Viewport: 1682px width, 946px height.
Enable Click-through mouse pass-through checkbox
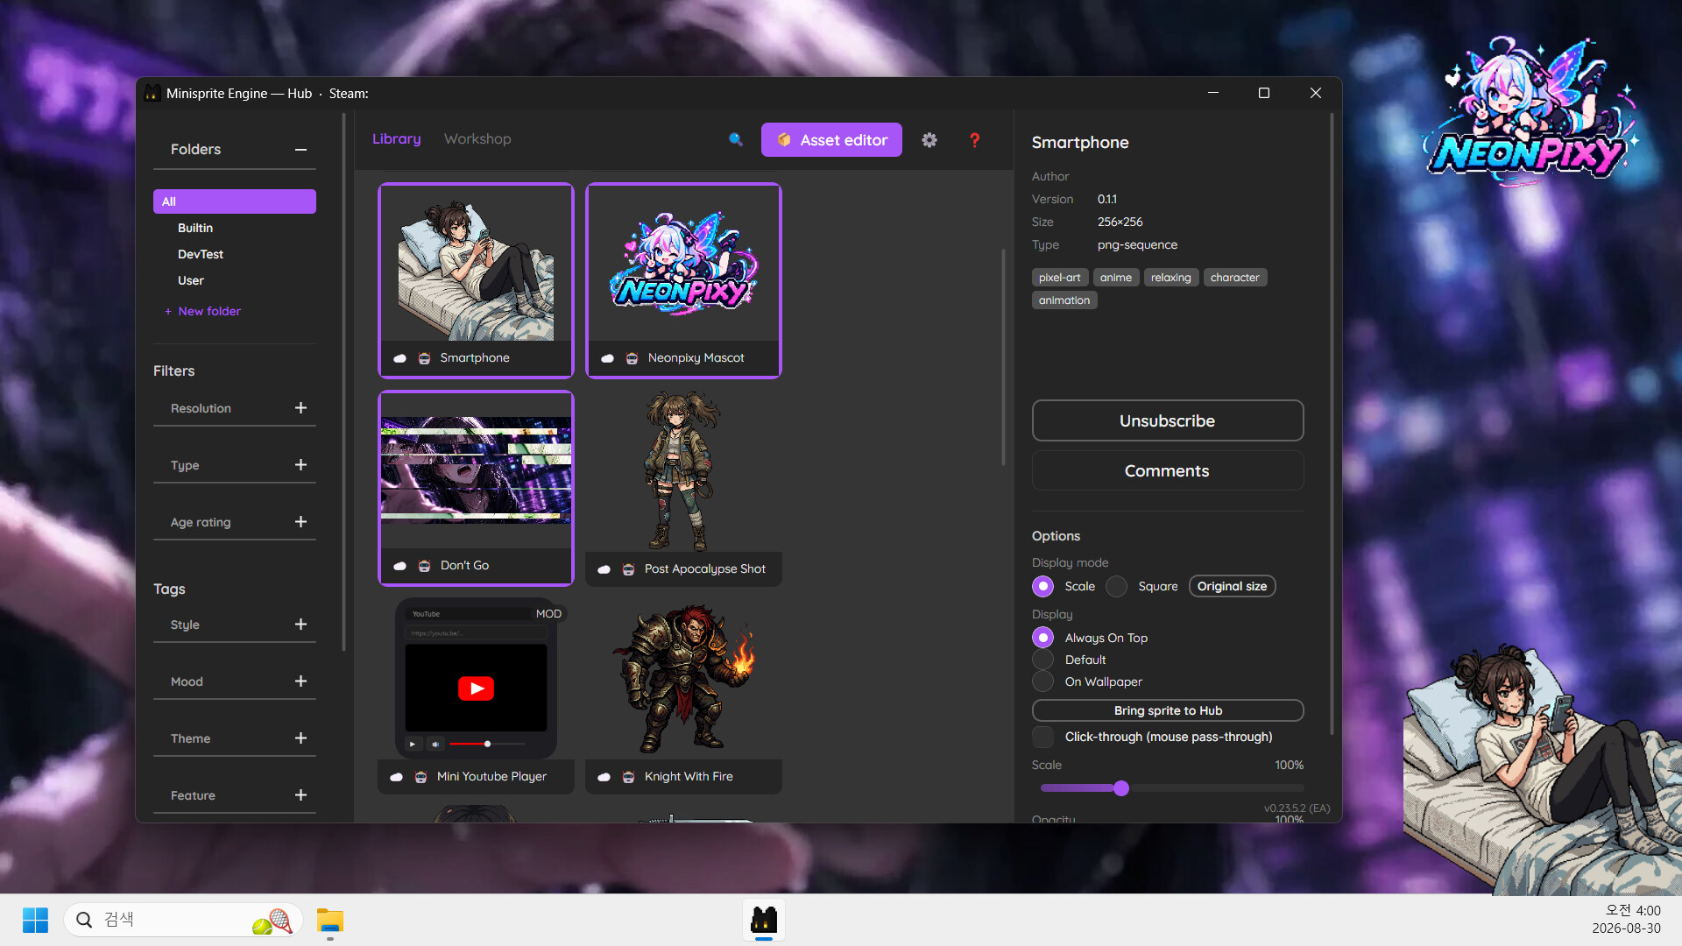(x=1042, y=737)
